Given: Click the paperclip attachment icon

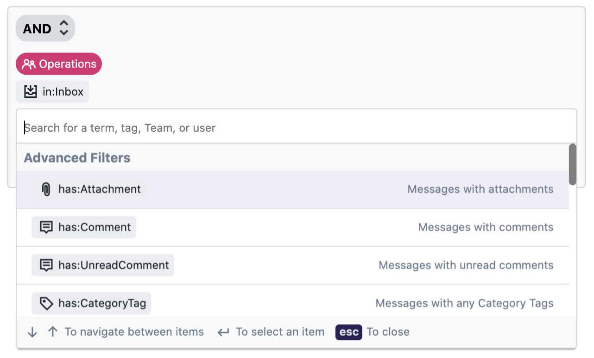Looking at the screenshot, I should [x=45, y=189].
